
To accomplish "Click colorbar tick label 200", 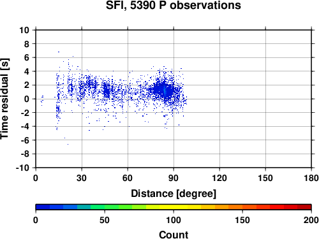I will [311, 220].
